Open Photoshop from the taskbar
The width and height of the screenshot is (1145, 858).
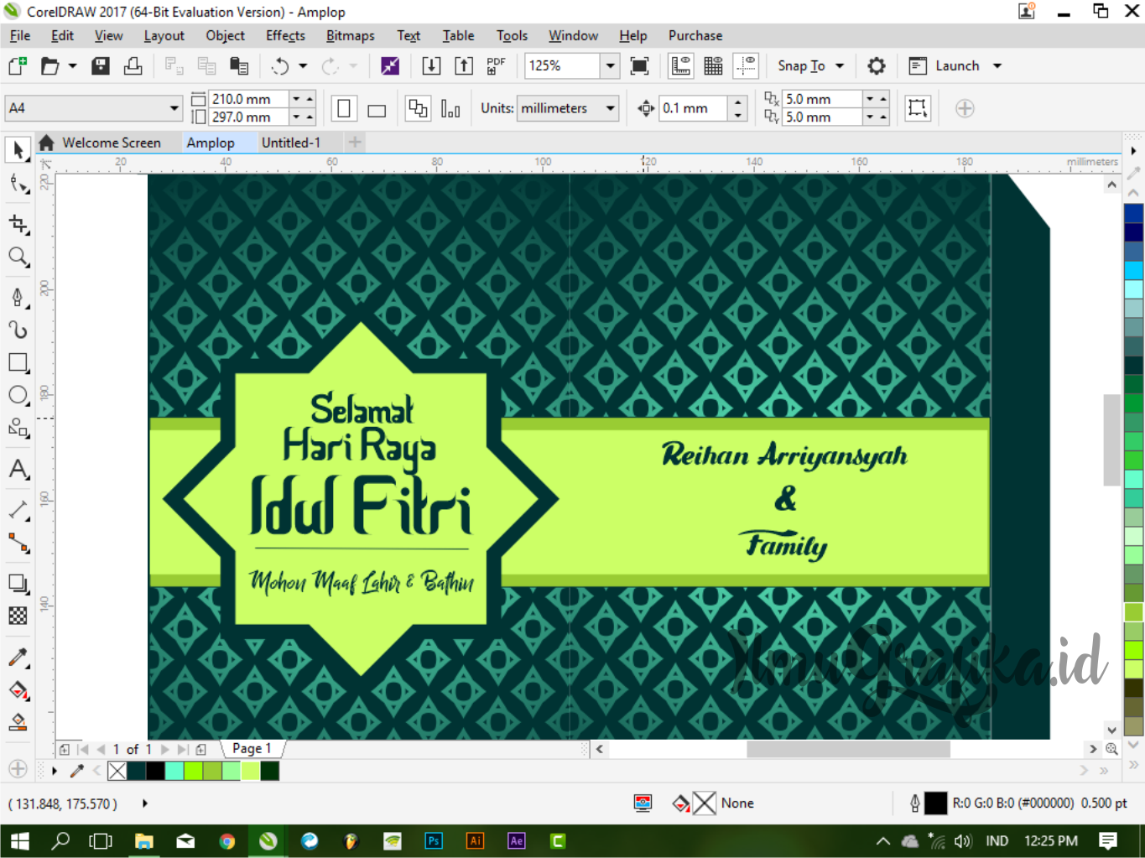[434, 840]
